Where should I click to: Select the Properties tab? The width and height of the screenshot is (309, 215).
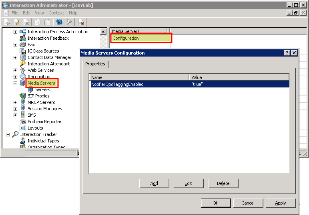pos(95,64)
